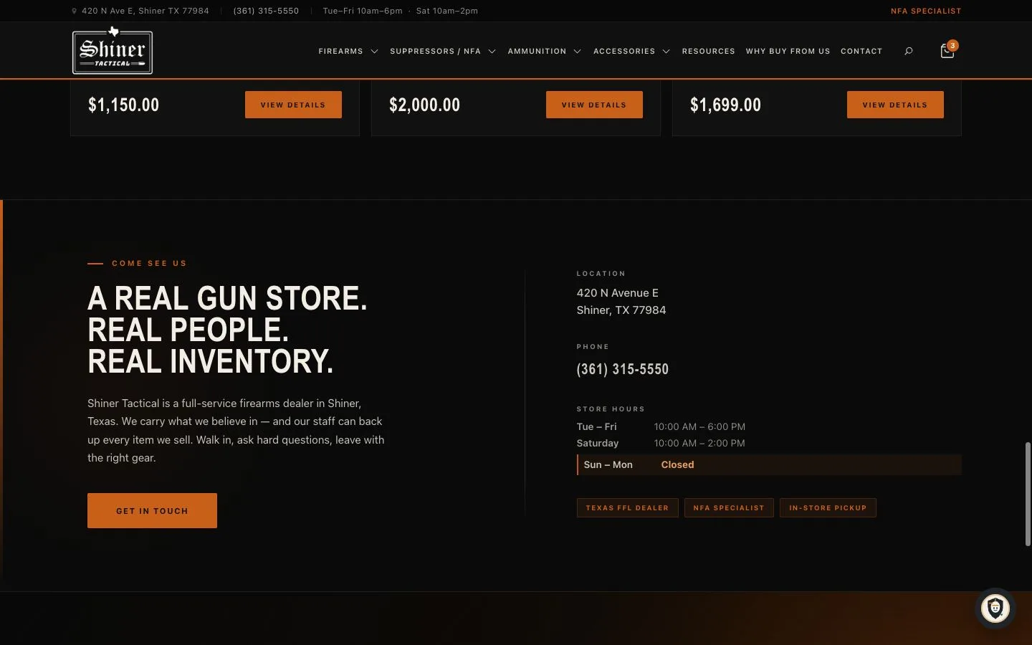Open the chat shield widget icon
This screenshot has width=1032, height=645.
coord(995,608)
